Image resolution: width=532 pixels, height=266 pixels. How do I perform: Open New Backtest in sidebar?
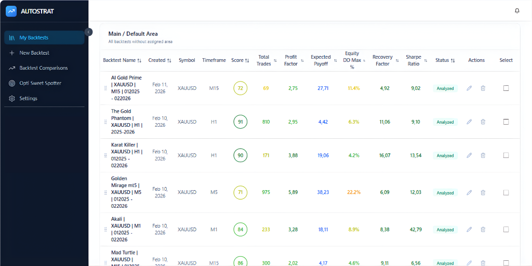pyautogui.click(x=44, y=53)
